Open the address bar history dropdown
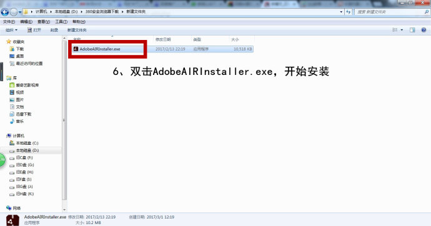Image resolution: width=431 pixels, height=226 pixels. pyautogui.click(x=341, y=12)
